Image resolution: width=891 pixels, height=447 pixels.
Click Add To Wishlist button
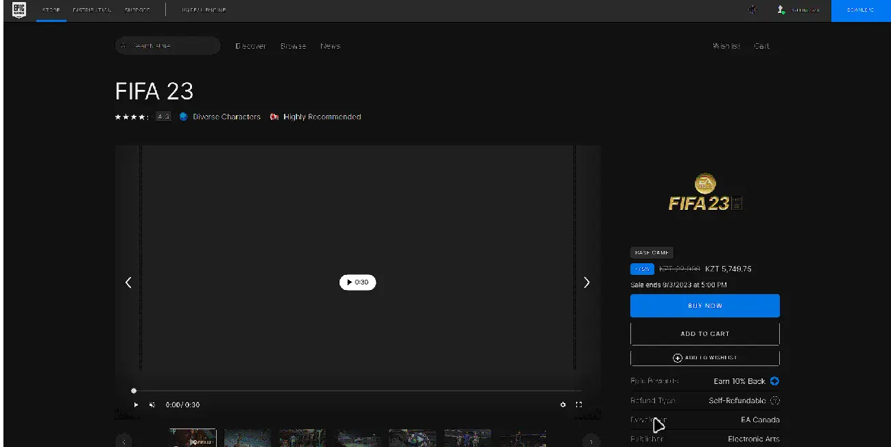(705, 358)
